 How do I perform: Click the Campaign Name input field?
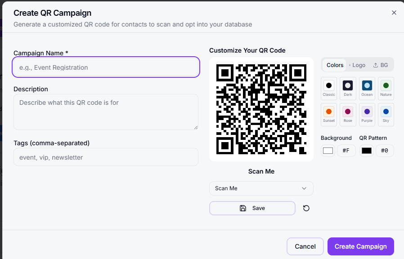pyautogui.click(x=106, y=67)
